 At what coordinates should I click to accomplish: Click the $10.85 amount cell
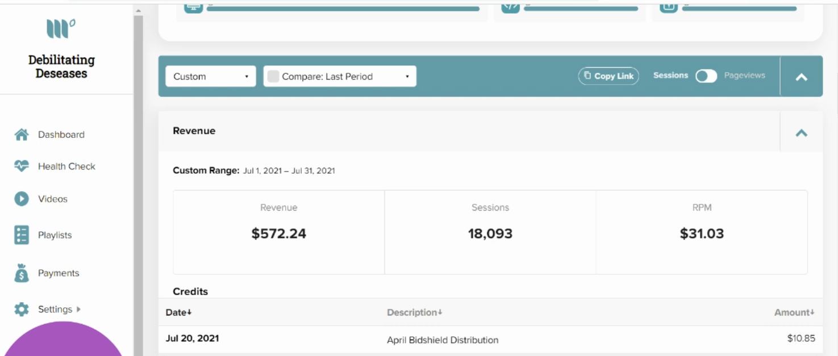(x=801, y=338)
